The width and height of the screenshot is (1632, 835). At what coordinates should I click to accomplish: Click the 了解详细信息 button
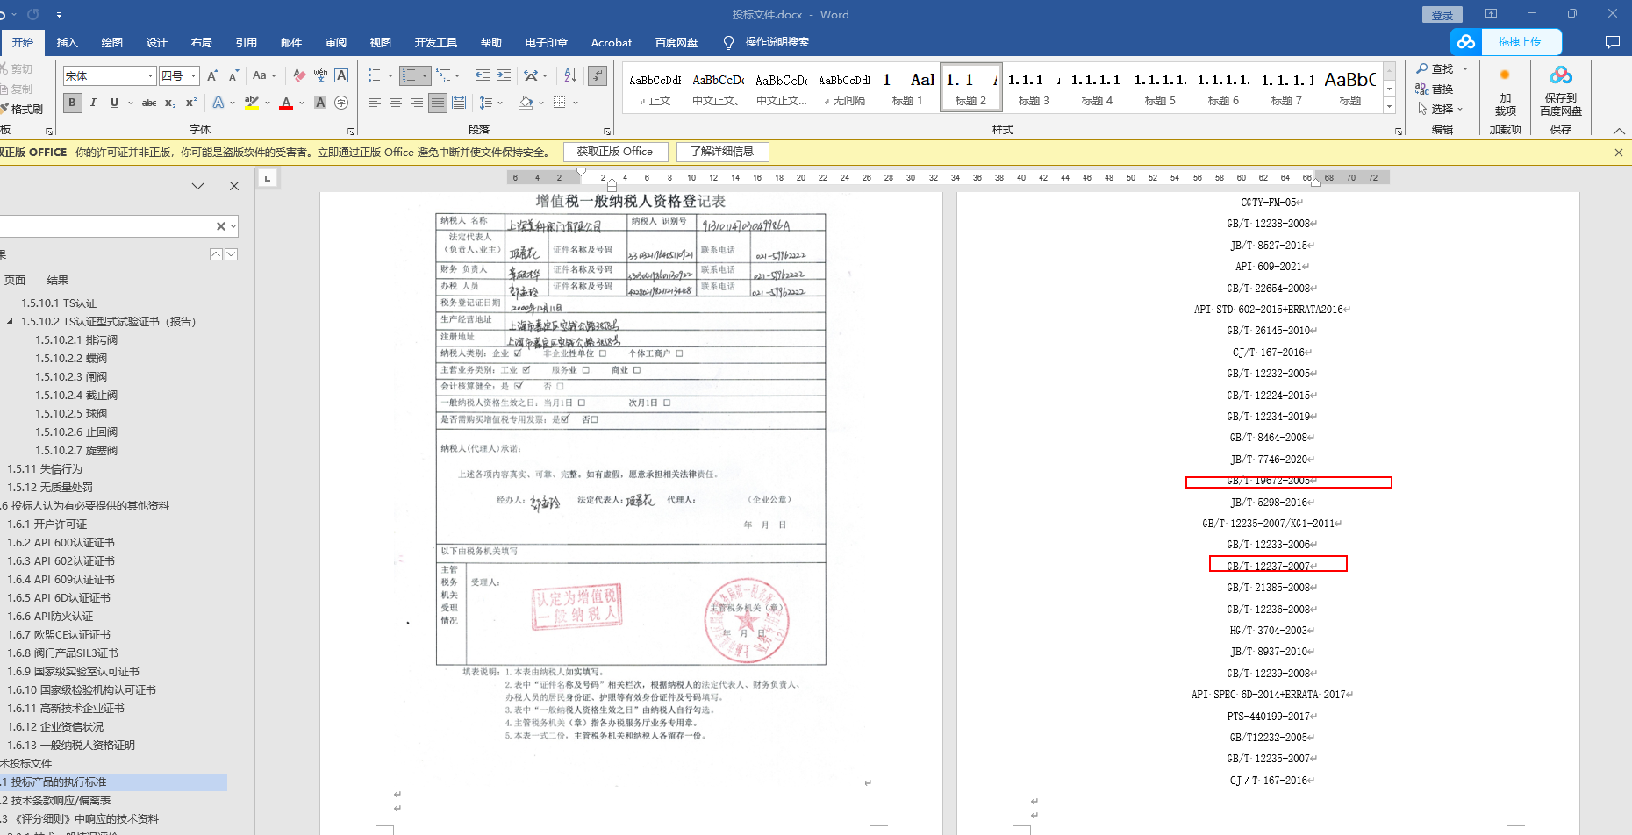click(722, 152)
